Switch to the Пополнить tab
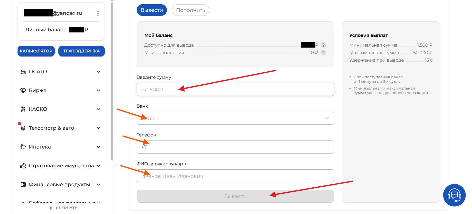 pyautogui.click(x=190, y=10)
